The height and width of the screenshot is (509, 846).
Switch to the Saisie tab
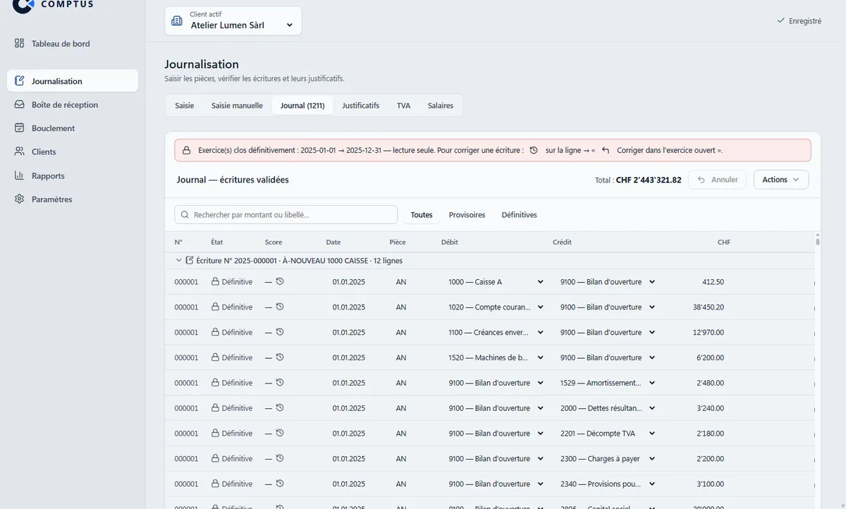(184, 105)
